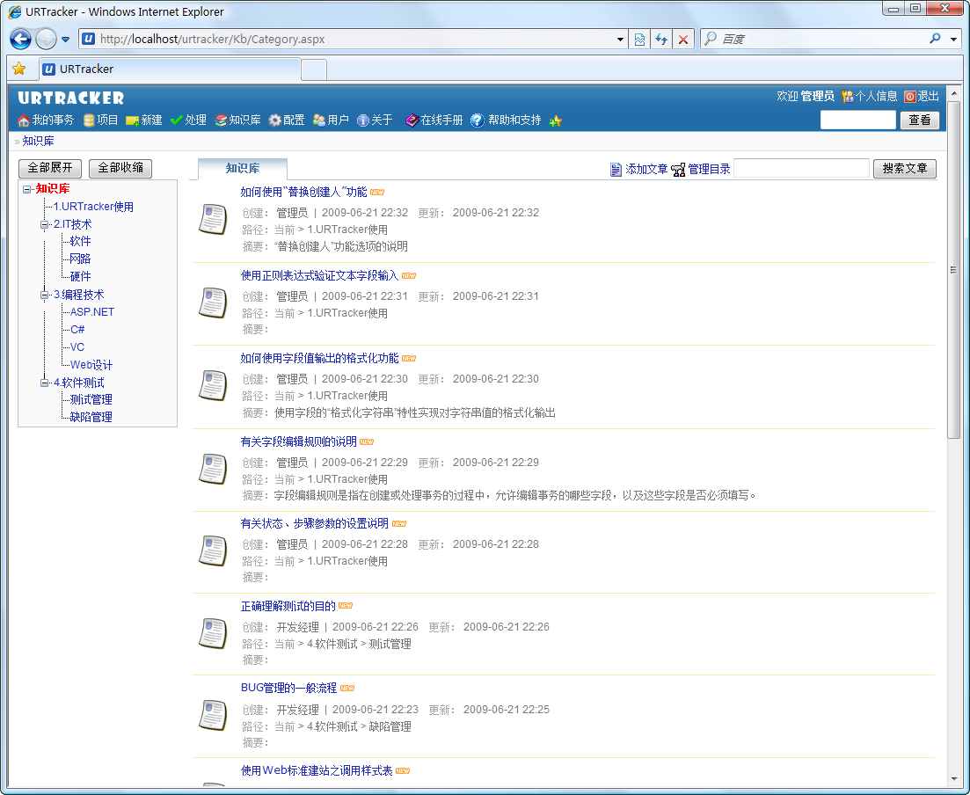Open 个人信息 user icon

(x=848, y=97)
